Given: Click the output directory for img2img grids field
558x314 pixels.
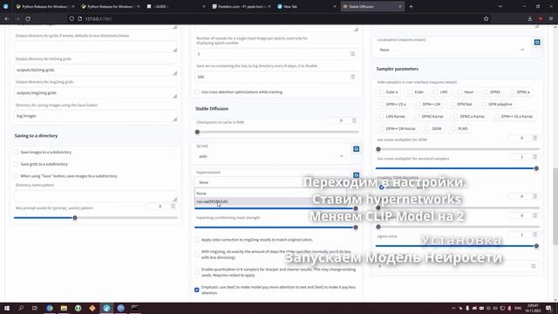Looking at the screenshot, I should [95, 93].
